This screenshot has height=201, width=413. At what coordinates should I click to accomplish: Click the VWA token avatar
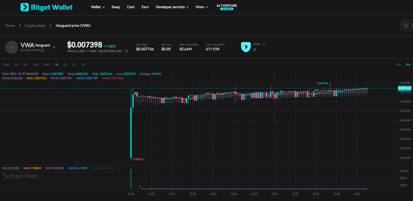click(12, 47)
